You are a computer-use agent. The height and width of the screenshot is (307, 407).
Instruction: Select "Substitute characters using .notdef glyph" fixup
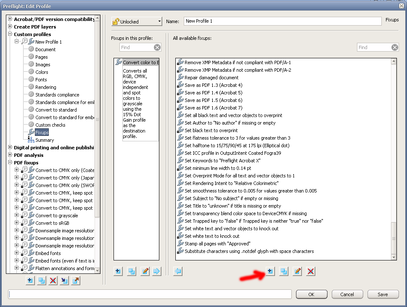249,251
